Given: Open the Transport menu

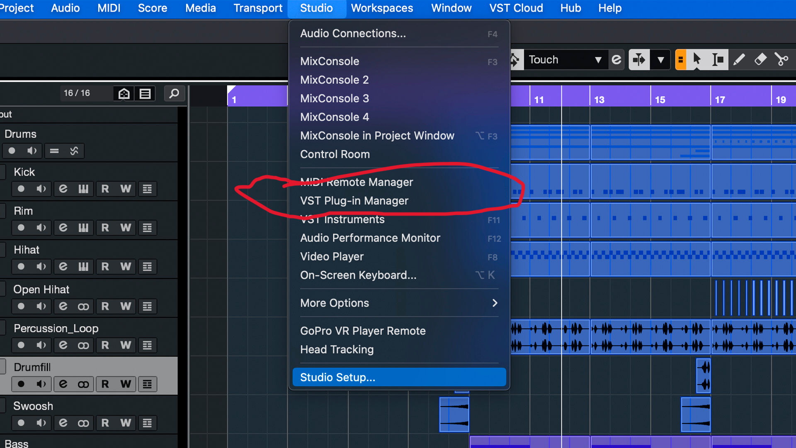Looking at the screenshot, I should pos(258,8).
